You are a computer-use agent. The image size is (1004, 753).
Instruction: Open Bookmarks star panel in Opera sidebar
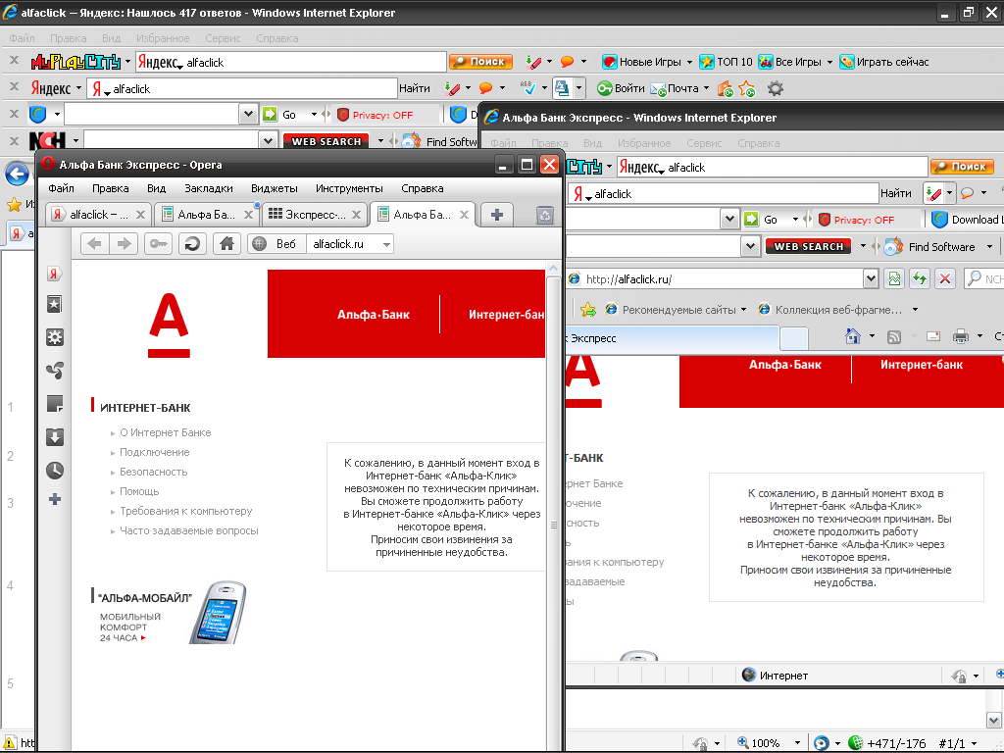[x=55, y=304]
